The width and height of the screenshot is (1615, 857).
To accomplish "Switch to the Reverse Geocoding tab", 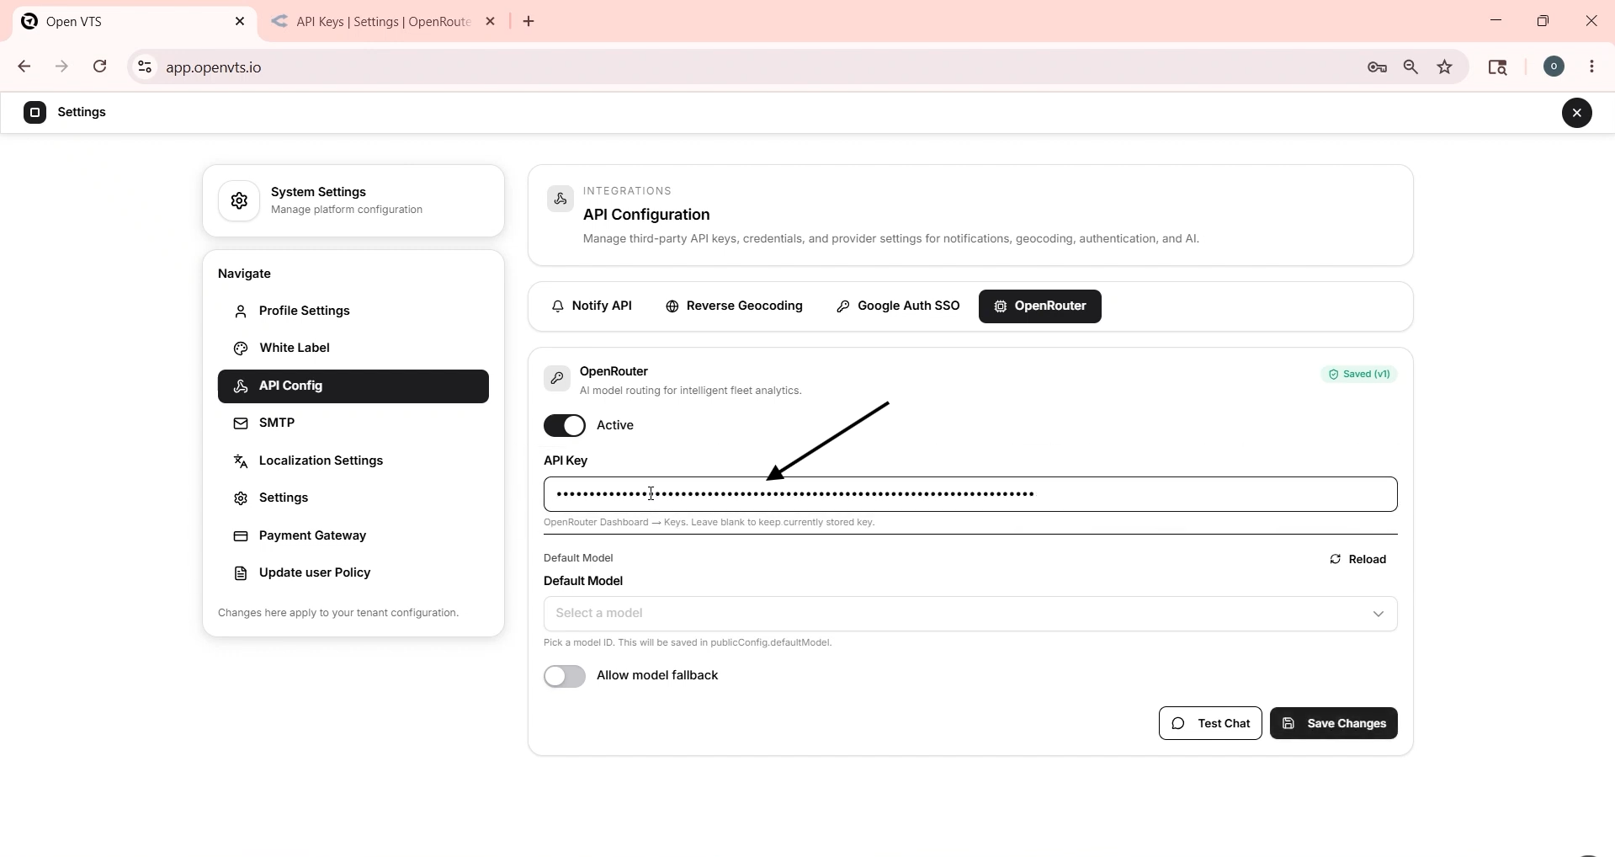I will tap(734, 306).
